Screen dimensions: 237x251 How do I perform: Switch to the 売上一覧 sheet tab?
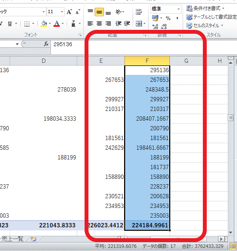tap(13, 239)
